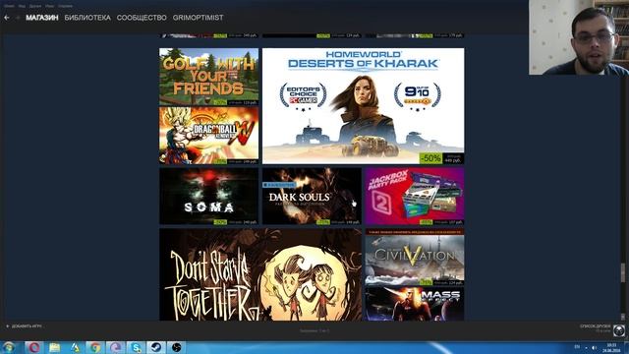Open File Explorer from the taskbar
Viewport: 629px width, 354px height.
click(55, 347)
